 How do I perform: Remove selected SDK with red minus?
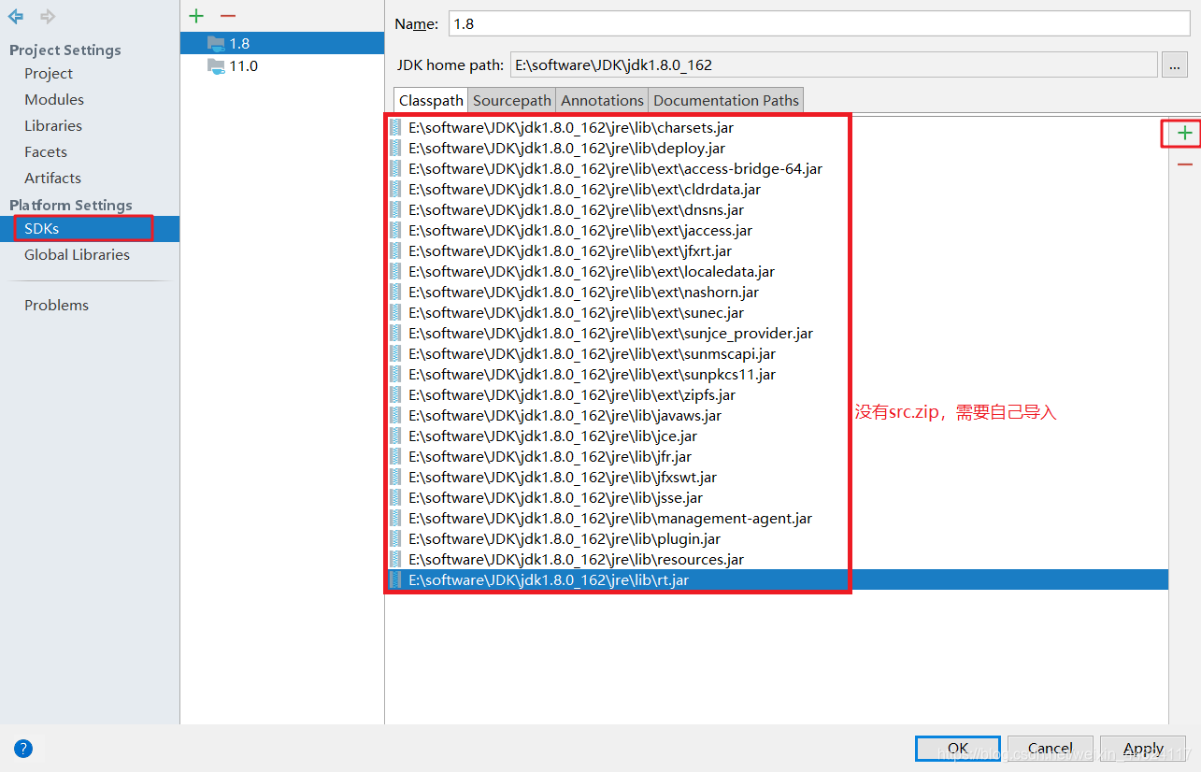click(x=227, y=16)
